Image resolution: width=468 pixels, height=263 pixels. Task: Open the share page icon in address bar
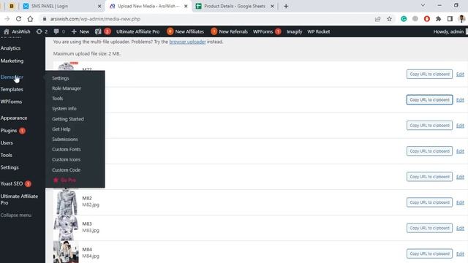(377, 19)
